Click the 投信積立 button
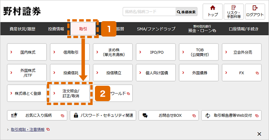Image resolution: width=269 pixels, height=140 pixels. [x=113, y=73]
